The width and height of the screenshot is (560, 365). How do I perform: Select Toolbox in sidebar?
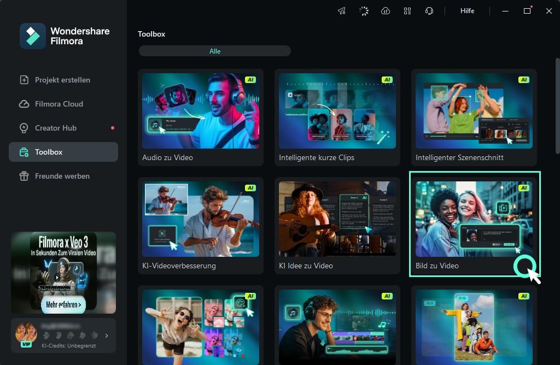coord(63,152)
